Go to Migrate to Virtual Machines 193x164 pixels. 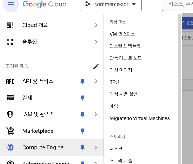click(139, 118)
